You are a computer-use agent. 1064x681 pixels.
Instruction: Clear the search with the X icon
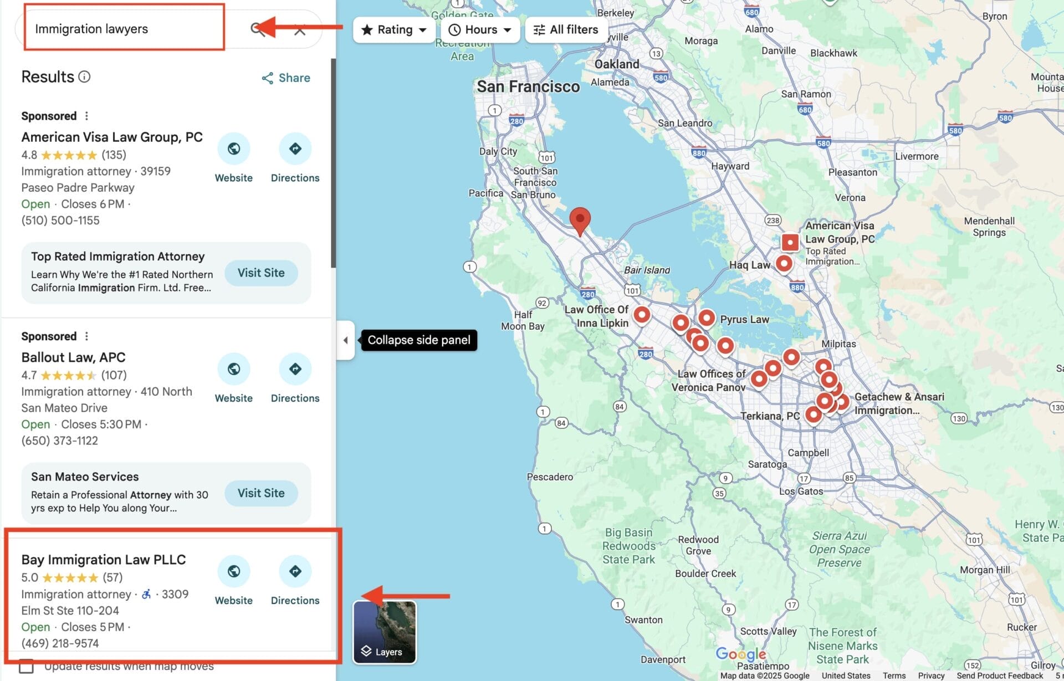[300, 30]
